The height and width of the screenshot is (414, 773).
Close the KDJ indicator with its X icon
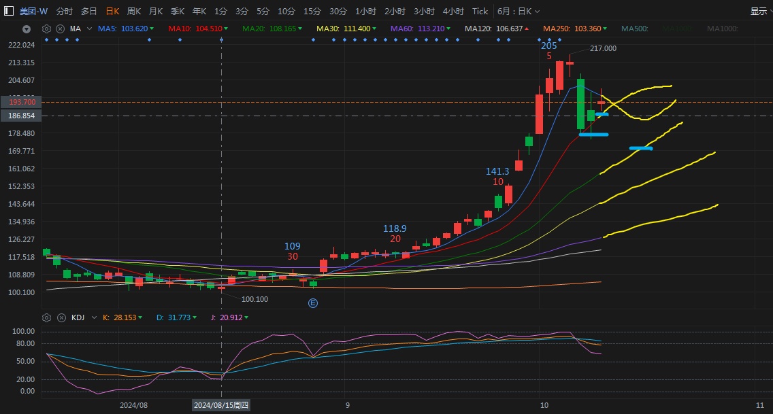coord(60,317)
